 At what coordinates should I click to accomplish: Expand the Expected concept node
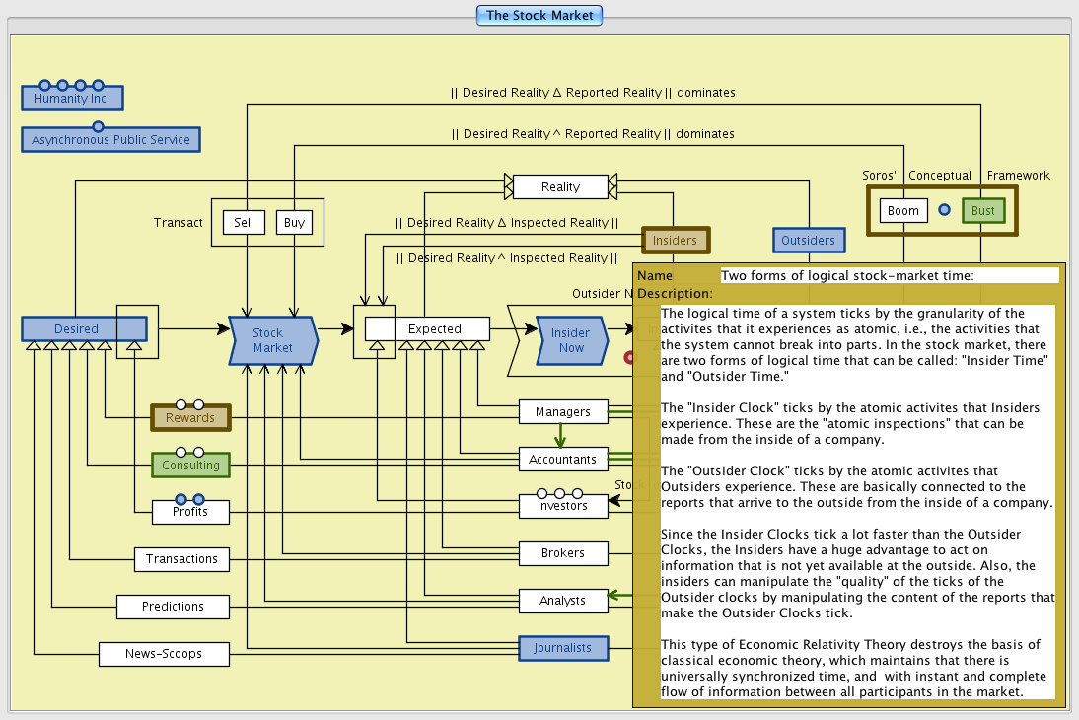pyautogui.click(x=434, y=328)
